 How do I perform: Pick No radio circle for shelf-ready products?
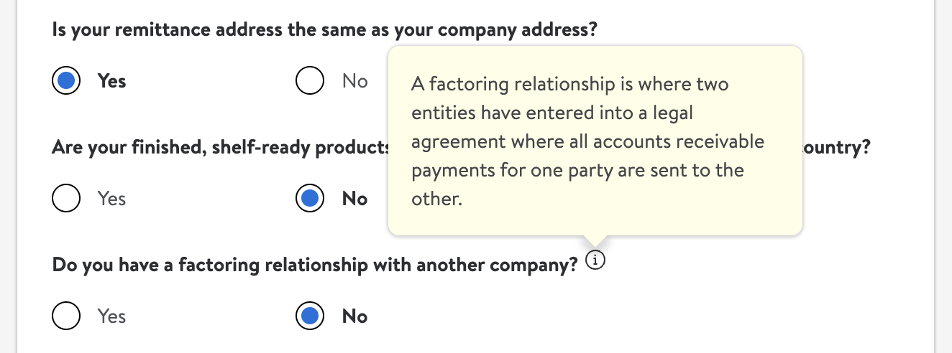[310, 199]
